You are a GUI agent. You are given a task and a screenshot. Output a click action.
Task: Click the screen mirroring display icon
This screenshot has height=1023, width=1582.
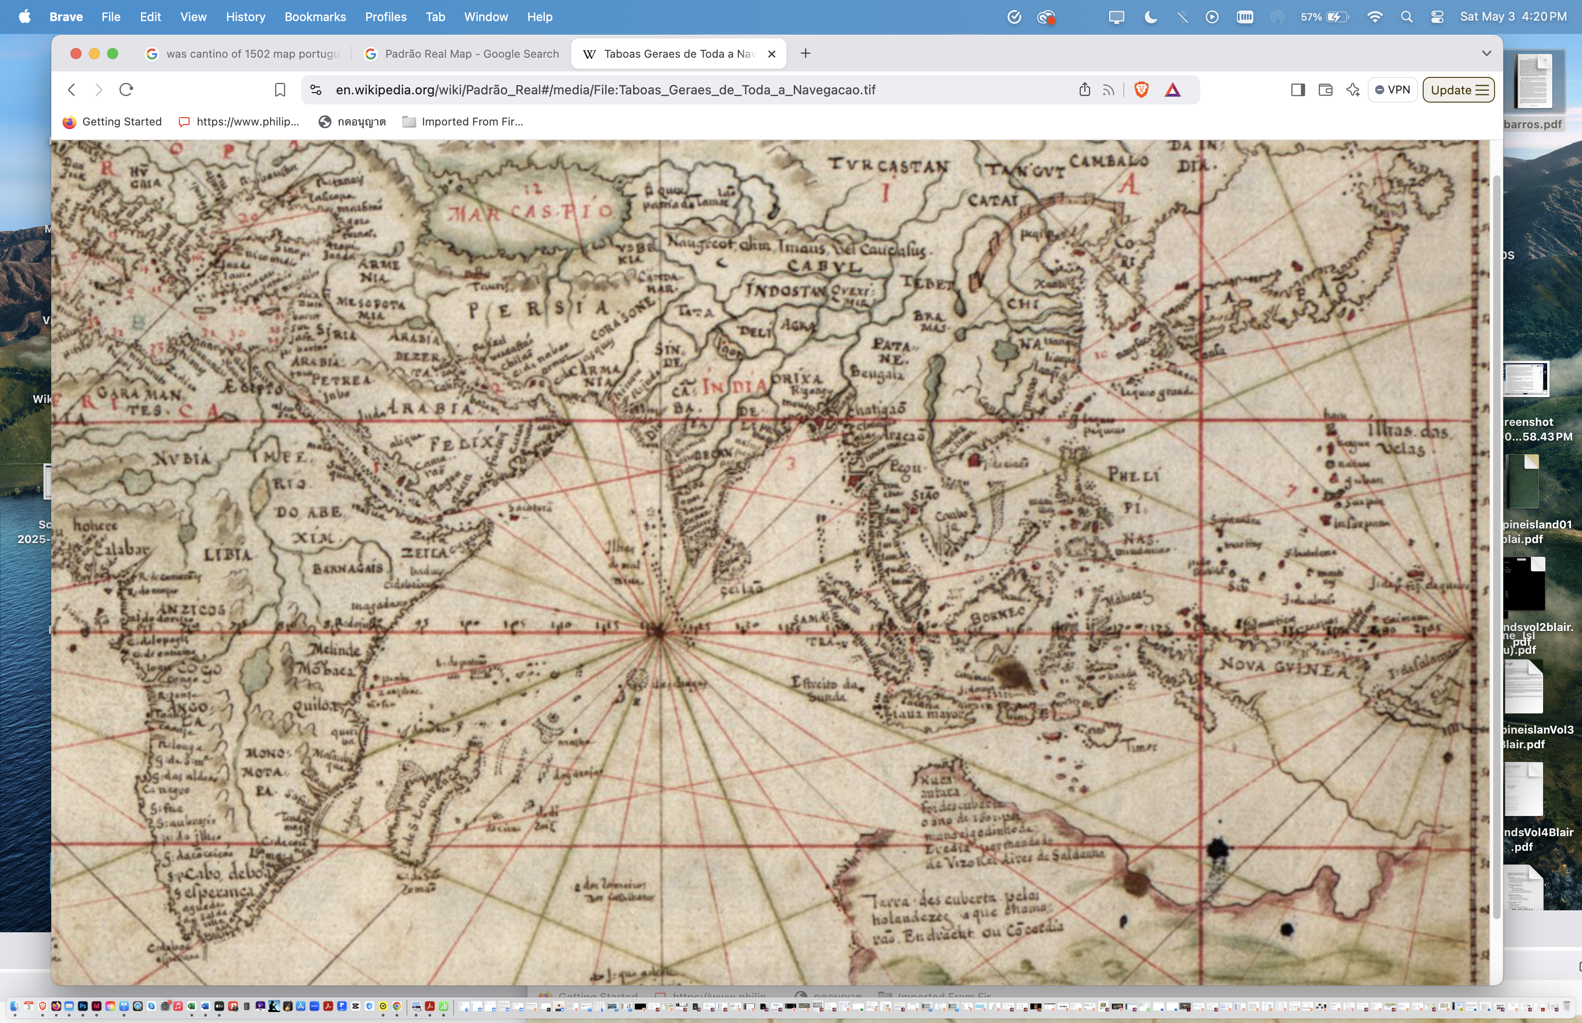pos(1116,16)
